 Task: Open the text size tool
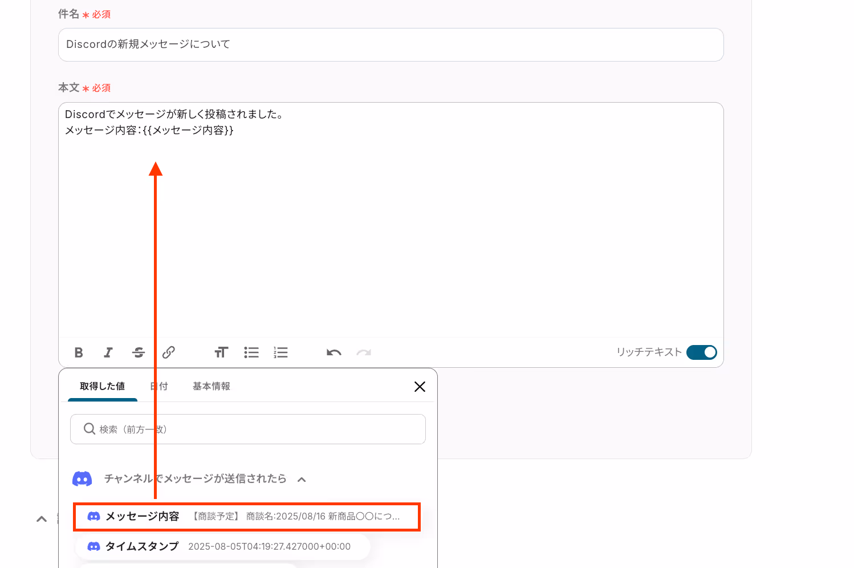(x=221, y=352)
